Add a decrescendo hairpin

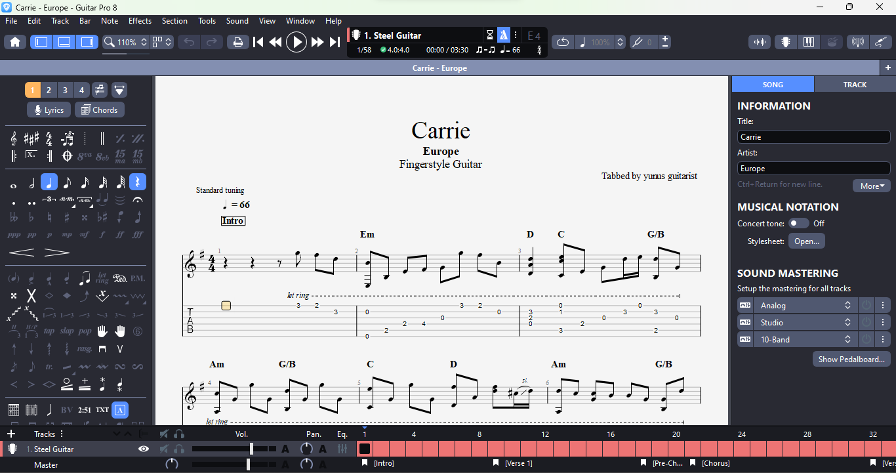click(x=57, y=253)
